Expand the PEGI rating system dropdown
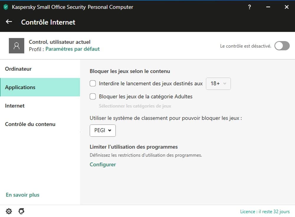295x217 pixels. (x=103, y=130)
